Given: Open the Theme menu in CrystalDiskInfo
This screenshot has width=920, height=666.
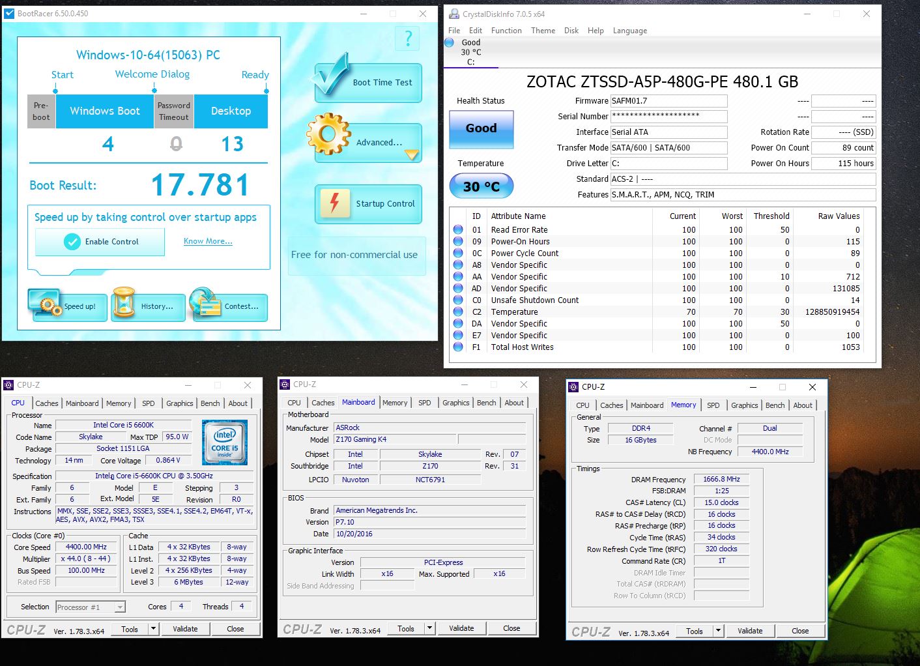Looking at the screenshot, I should click(x=543, y=31).
